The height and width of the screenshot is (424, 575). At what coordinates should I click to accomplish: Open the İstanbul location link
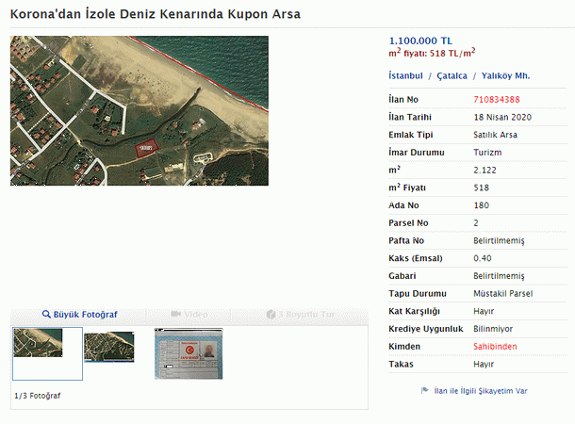pyautogui.click(x=405, y=75)
